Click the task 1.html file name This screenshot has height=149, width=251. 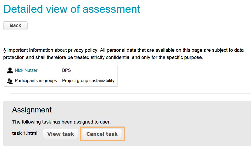[25, 133]
